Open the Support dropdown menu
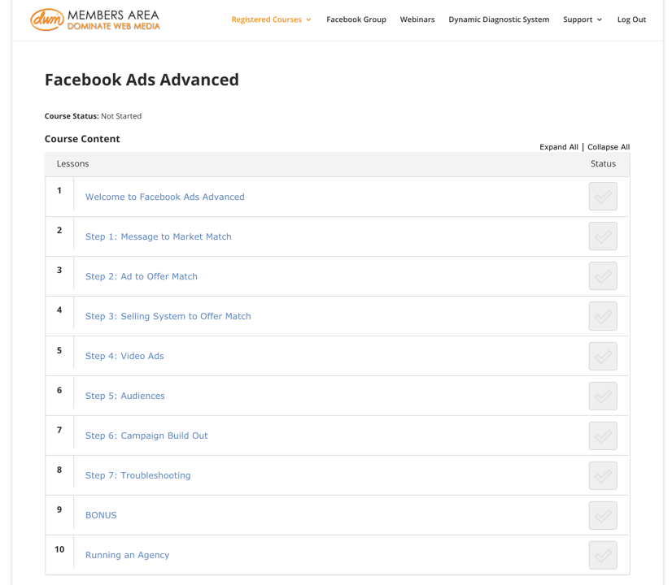Screen dimensions: 672x585 582,19
